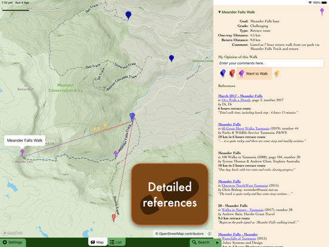Select the red flag pin status icon
The image size is (329, 247).
[x=232, y=73]
